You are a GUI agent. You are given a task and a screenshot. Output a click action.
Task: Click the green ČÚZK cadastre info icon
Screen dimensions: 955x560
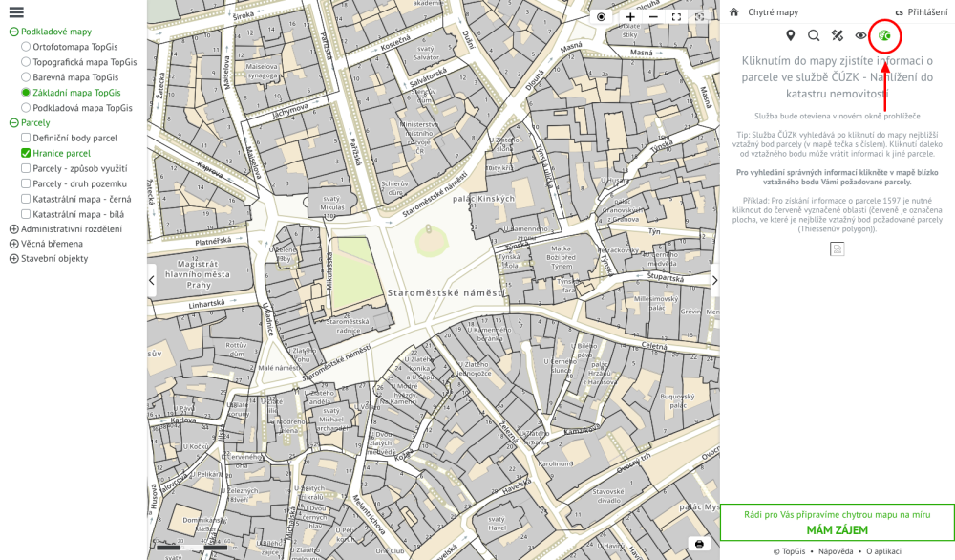[885, 36]
